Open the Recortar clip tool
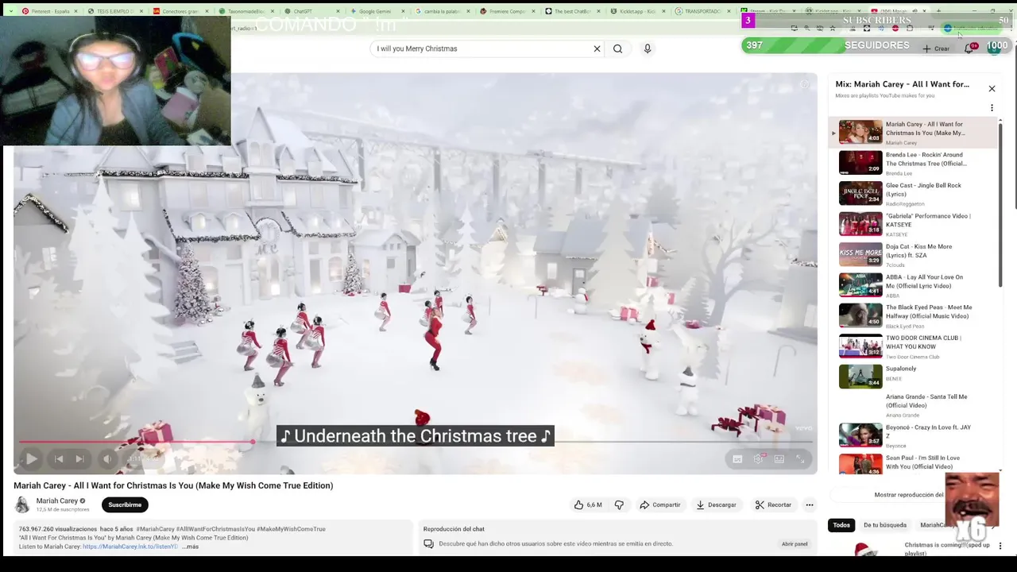Screen dimensions: 1017x572 pos(774,504)
